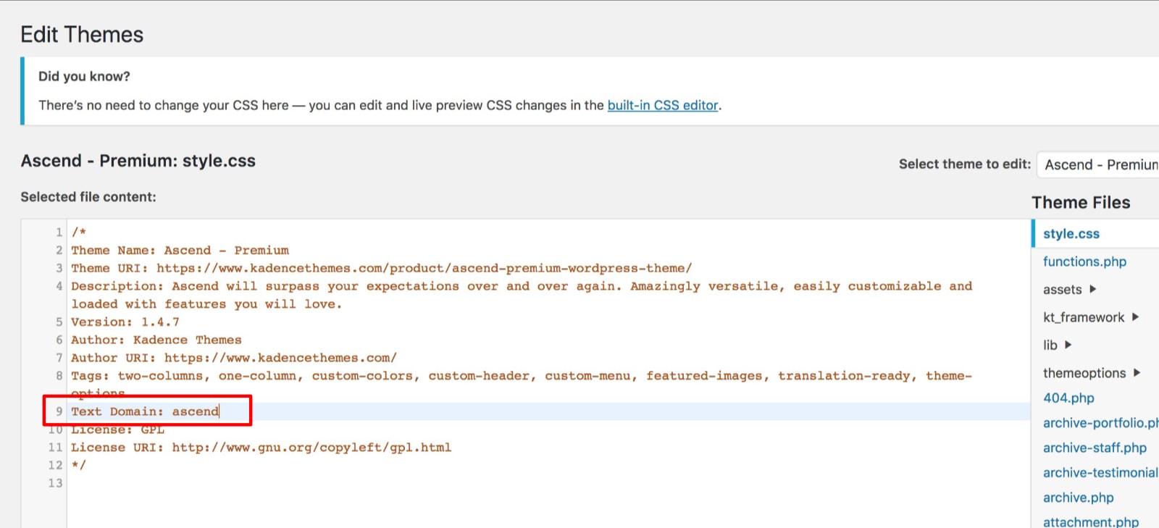Expand the assets folder arrow
1159x528 pixels.
(1092, 289)
